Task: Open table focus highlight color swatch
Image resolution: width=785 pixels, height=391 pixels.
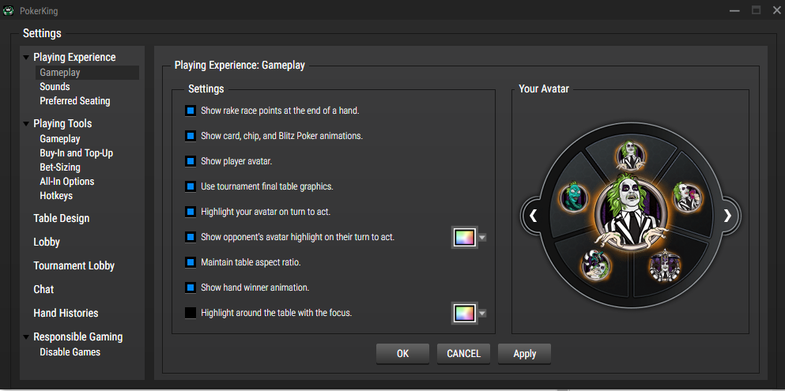Action: [x=464, y=313]
